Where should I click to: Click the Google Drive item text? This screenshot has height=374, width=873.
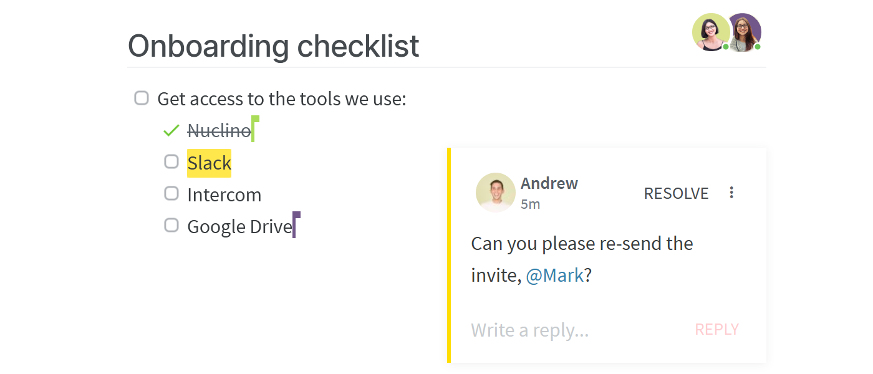[x=239, y=227]
